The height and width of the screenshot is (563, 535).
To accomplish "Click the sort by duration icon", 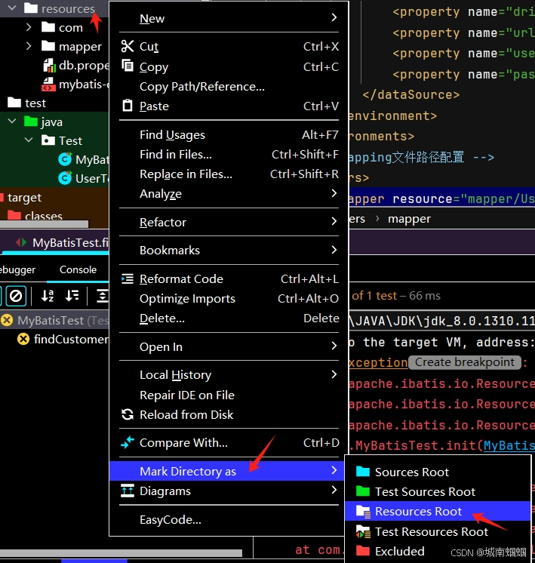I will (x=72, y=296).
